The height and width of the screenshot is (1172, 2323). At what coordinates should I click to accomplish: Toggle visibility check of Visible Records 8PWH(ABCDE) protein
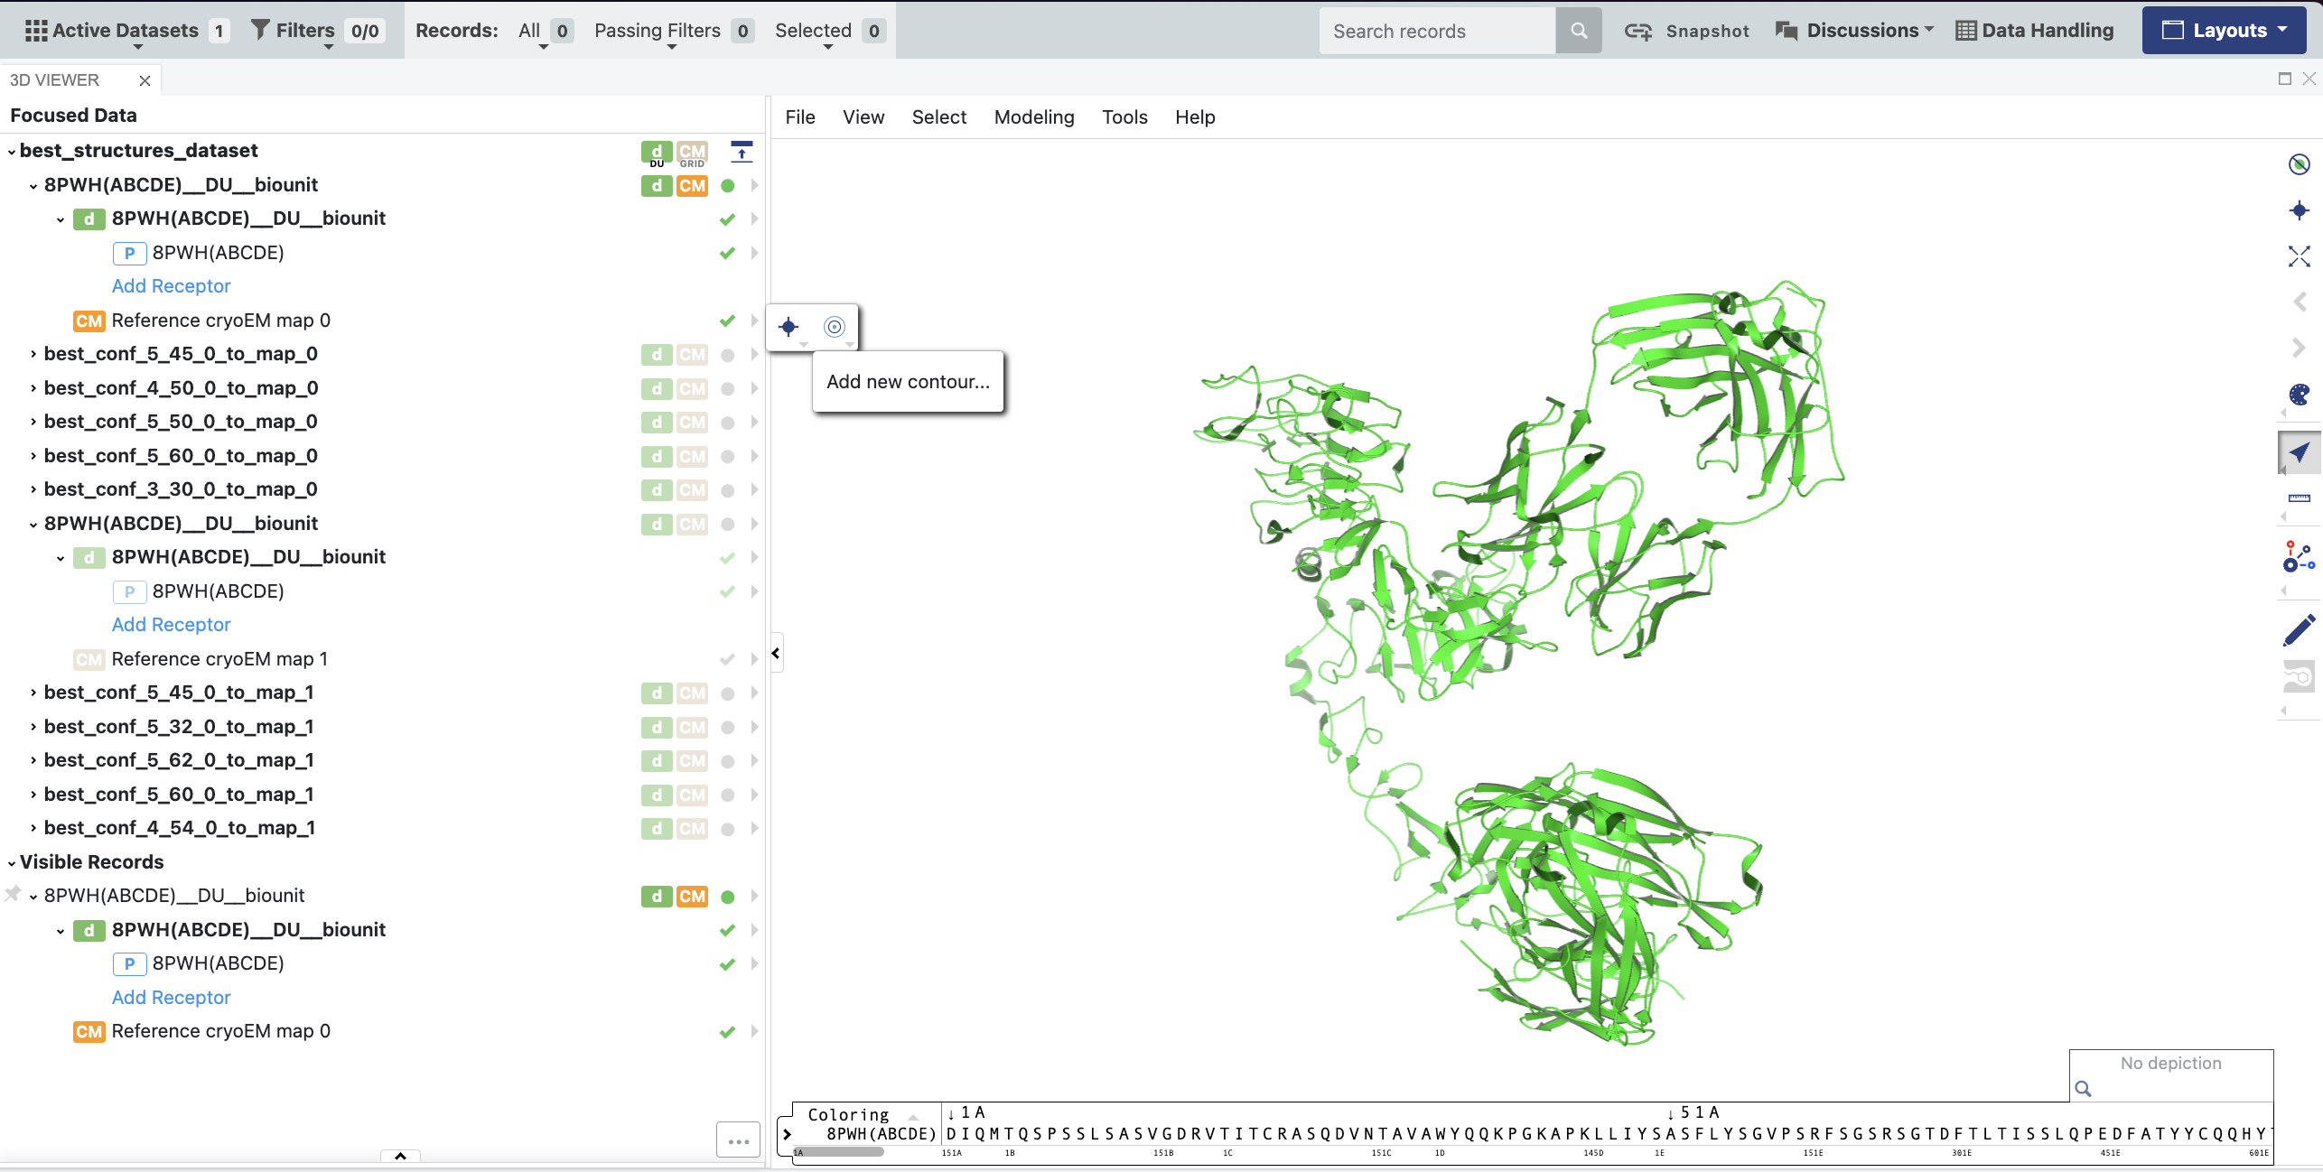727,964
